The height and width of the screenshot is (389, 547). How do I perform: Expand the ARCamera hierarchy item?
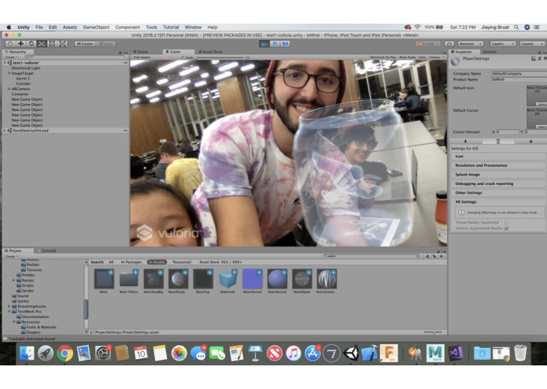[9, 89]
